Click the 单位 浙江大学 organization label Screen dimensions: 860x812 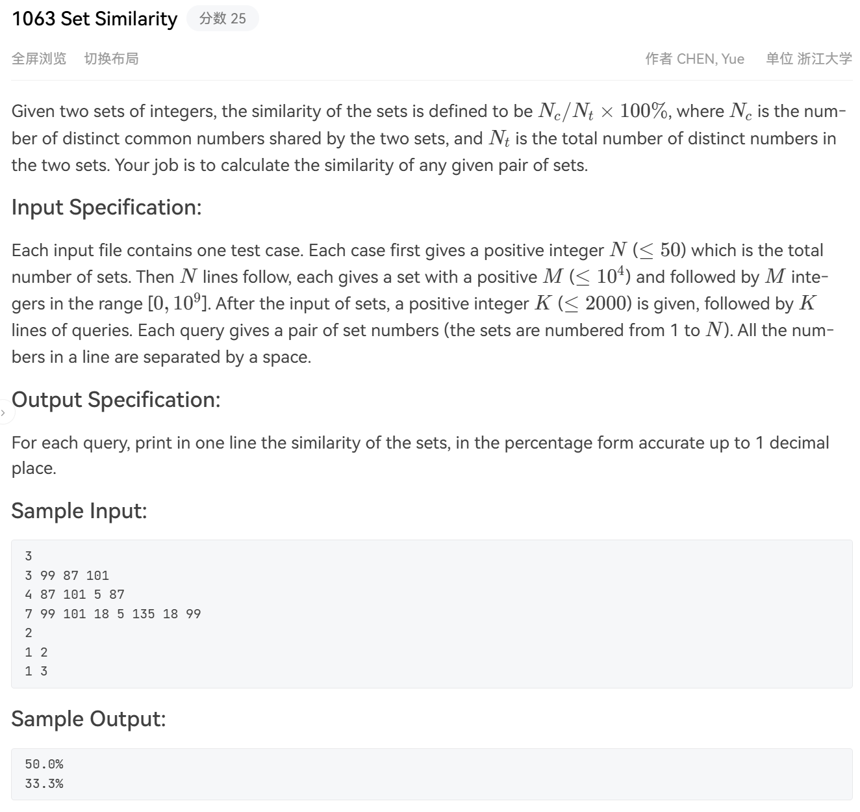tap(809, 59)
